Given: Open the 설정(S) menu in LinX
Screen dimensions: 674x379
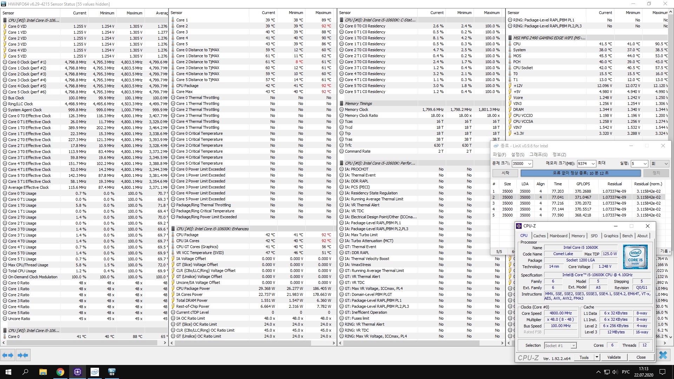Looking at the screenshot, I should tap(517, 154).
